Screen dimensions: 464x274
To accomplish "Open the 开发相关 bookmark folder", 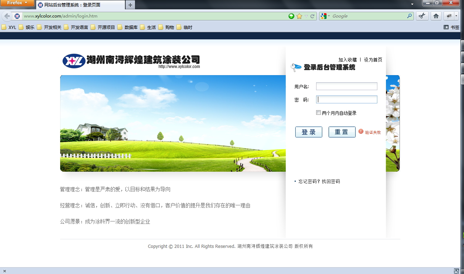I will [x=49, y=27].
